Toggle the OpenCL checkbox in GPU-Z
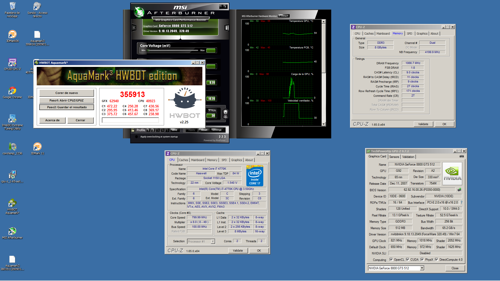This screenshot has width=500, height=281. [x=391, y=260]
